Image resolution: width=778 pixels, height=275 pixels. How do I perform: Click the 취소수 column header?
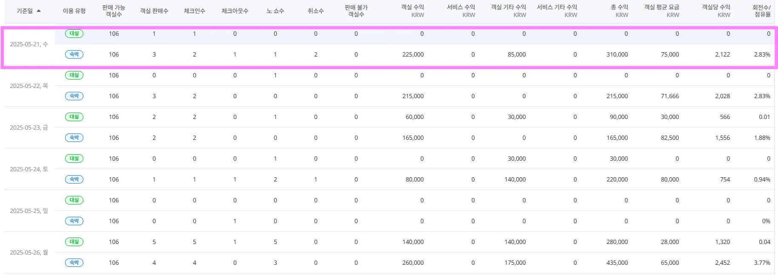click(x=316, y=11)
